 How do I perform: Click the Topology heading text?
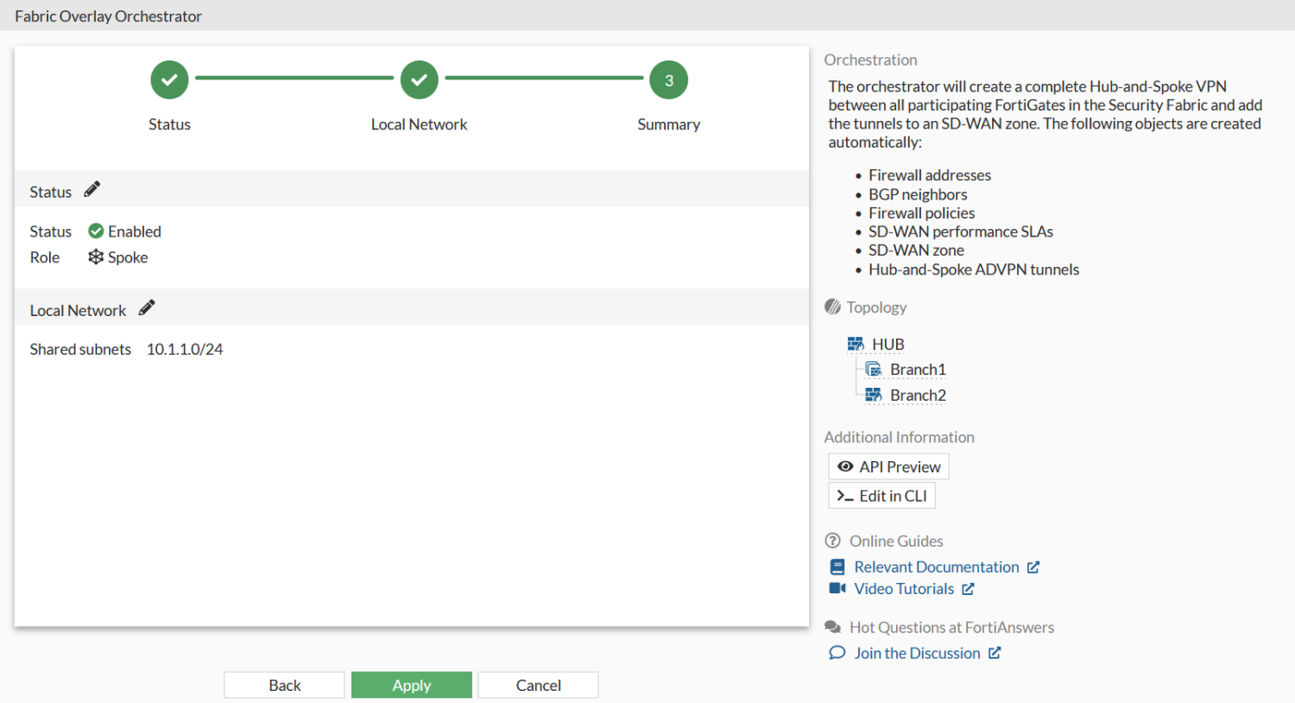tap(876, 307)
